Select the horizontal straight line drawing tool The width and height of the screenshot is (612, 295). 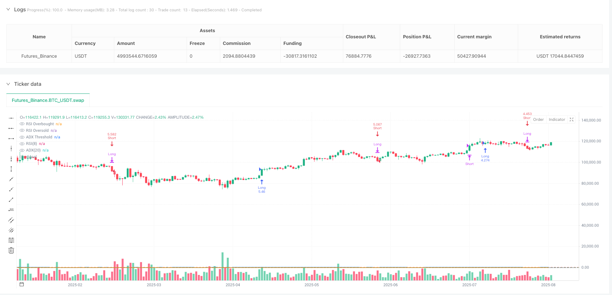[11, 118]
